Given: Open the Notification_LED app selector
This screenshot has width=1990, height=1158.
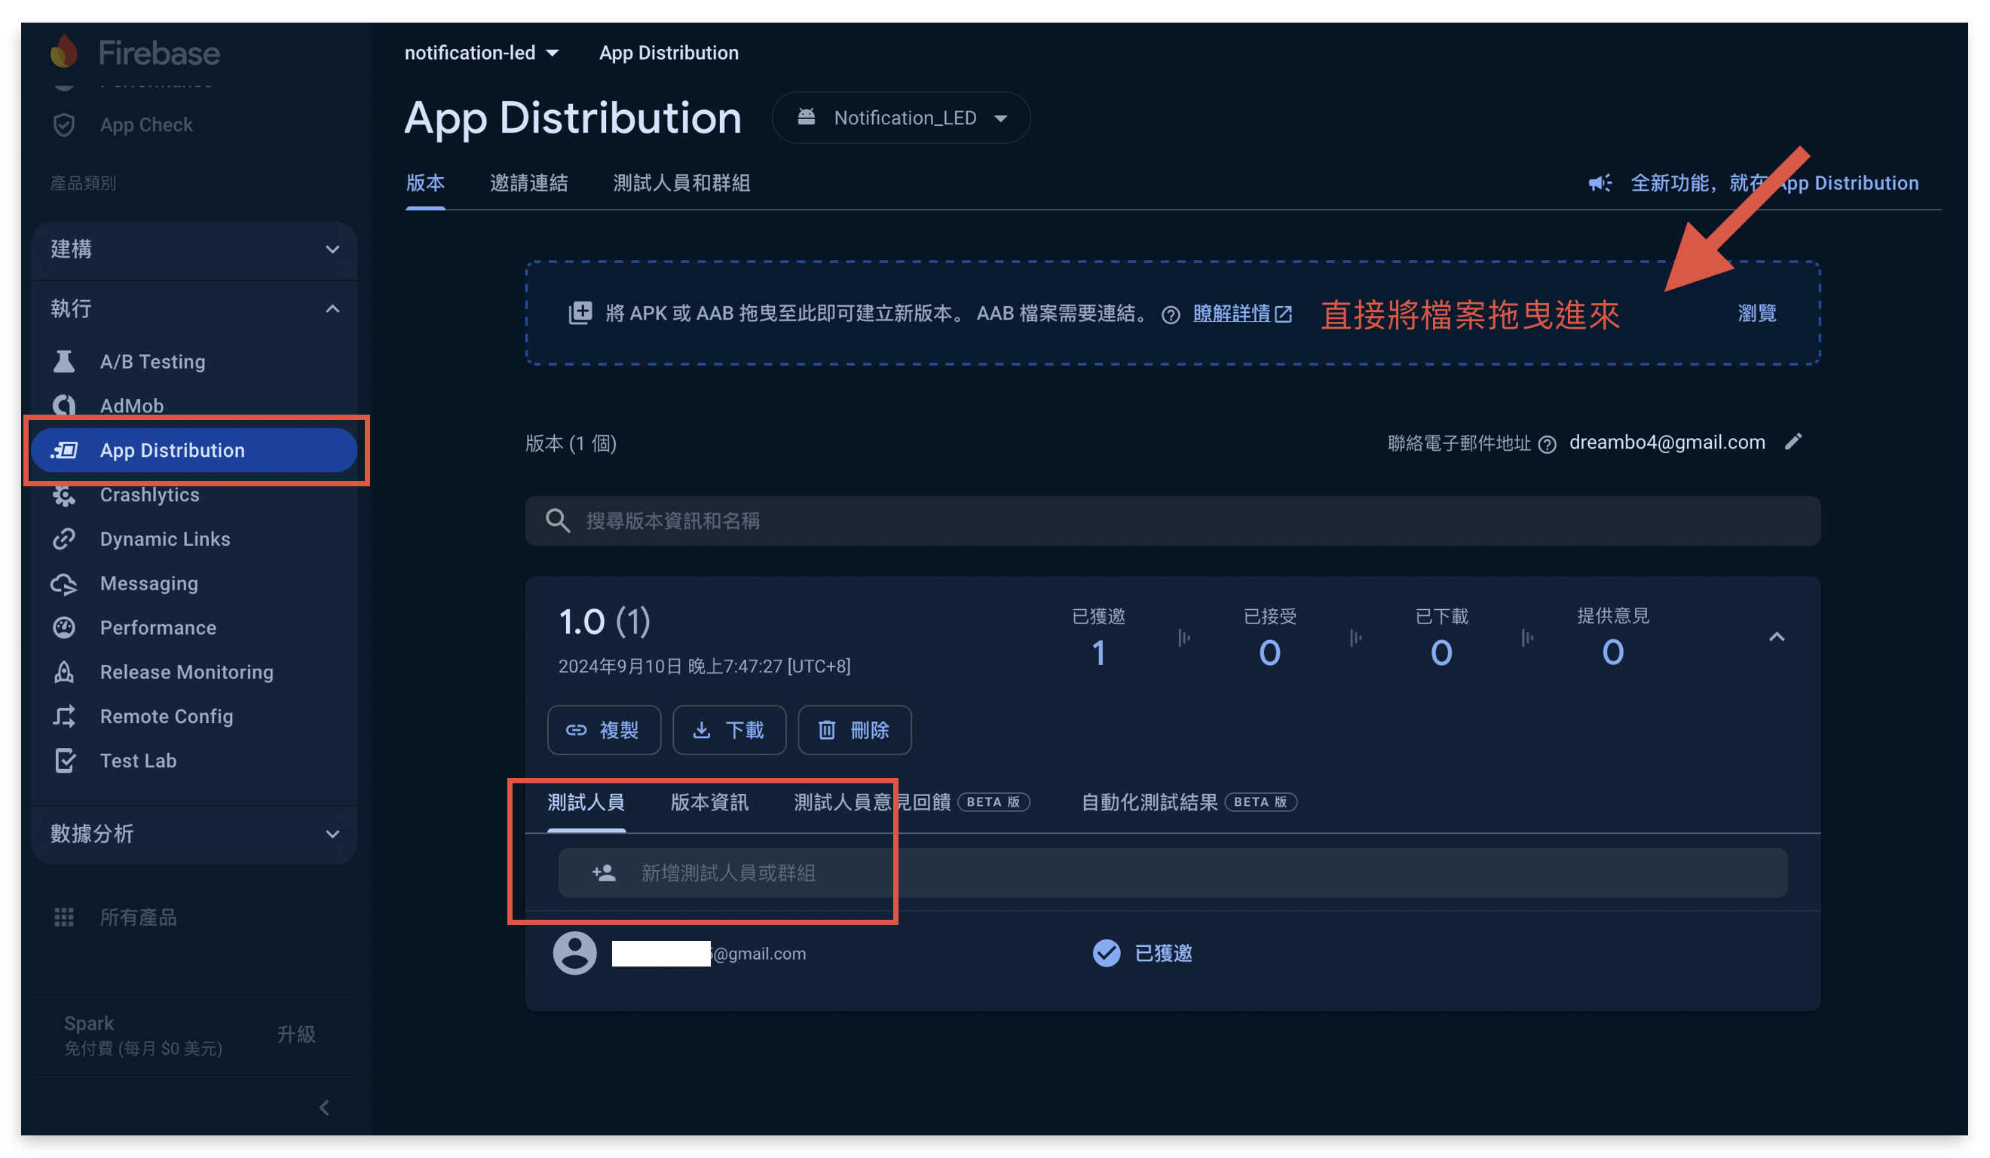Looking at the screenshot, I should coord(901,117).
